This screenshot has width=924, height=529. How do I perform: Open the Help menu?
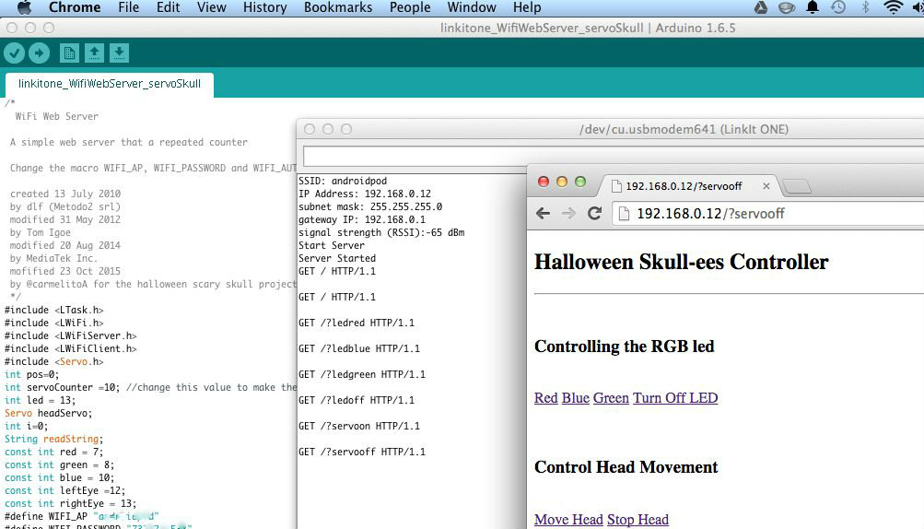(x=527, y=7)
